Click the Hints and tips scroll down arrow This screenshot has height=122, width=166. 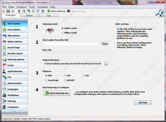[x=155, y=78]
